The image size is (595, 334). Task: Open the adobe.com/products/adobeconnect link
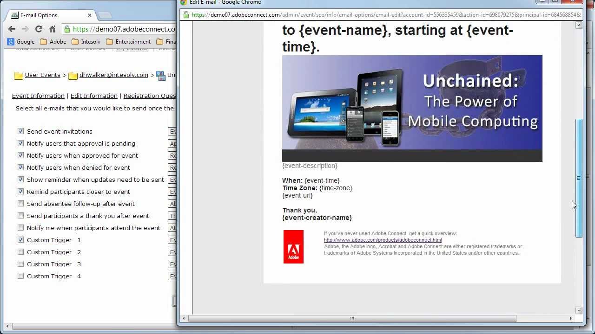[x=383, y=240]
